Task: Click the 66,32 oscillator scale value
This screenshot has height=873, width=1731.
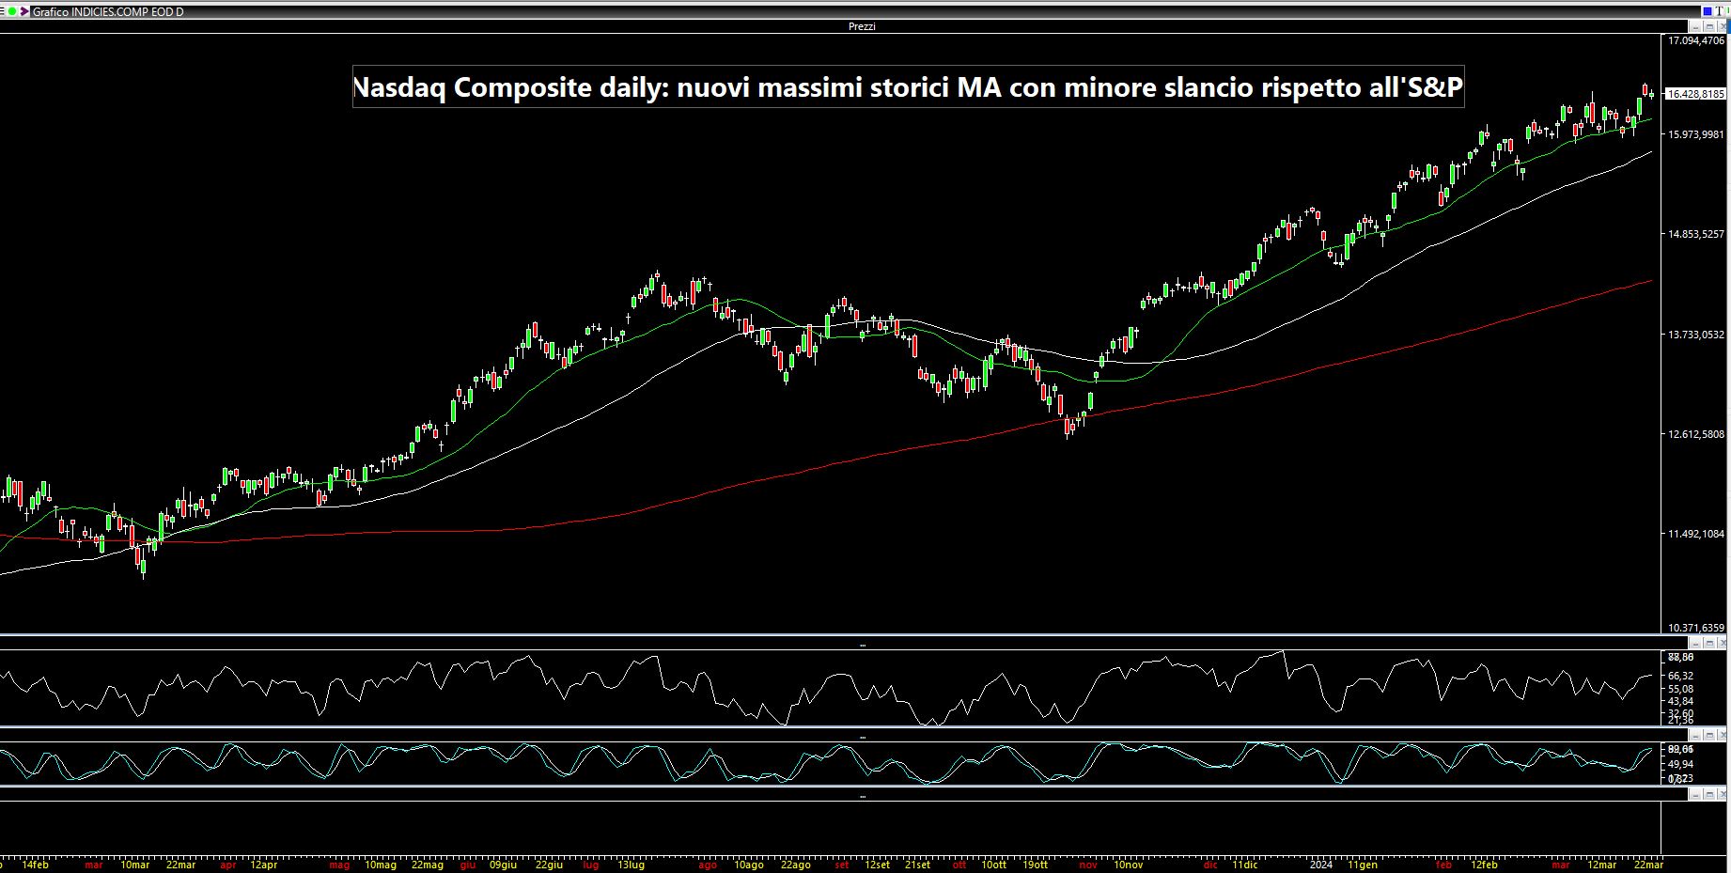Action: [x=1681, y=676]
